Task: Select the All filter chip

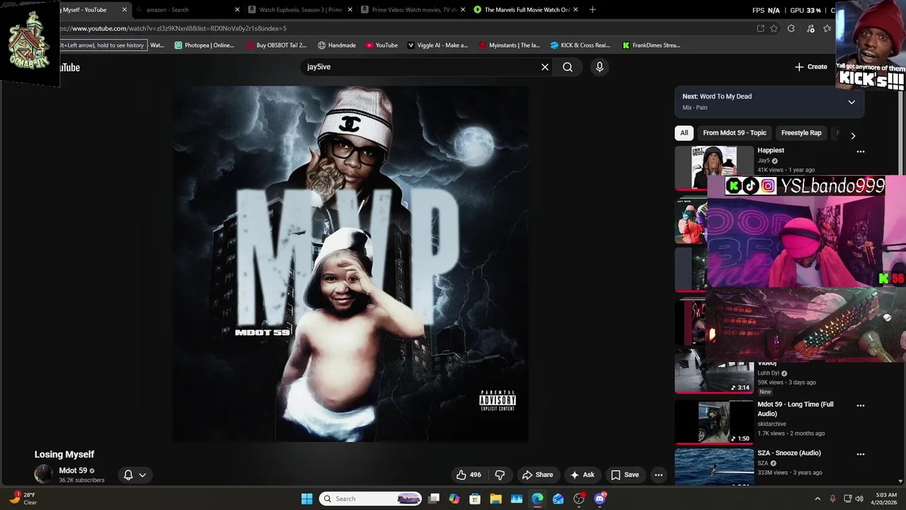Action: pos(684,132)
